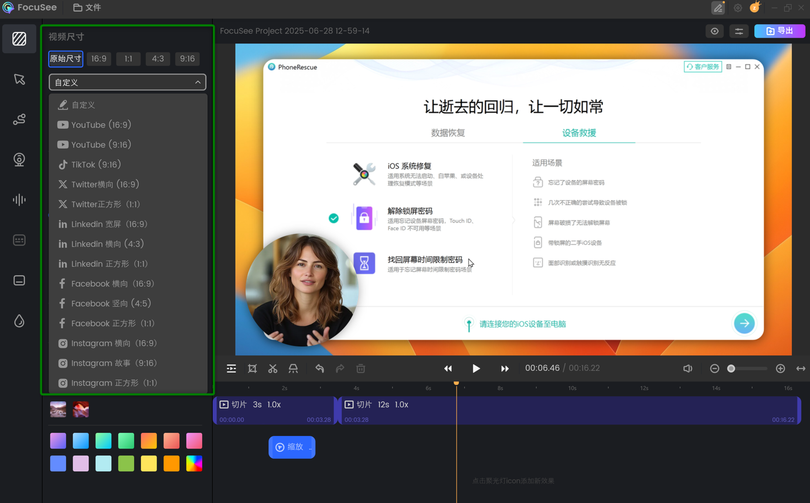Choose Facebook 横向 (16:9) preset
The image size is (810, 503).
pyautogui.click(x=128, y=284)
